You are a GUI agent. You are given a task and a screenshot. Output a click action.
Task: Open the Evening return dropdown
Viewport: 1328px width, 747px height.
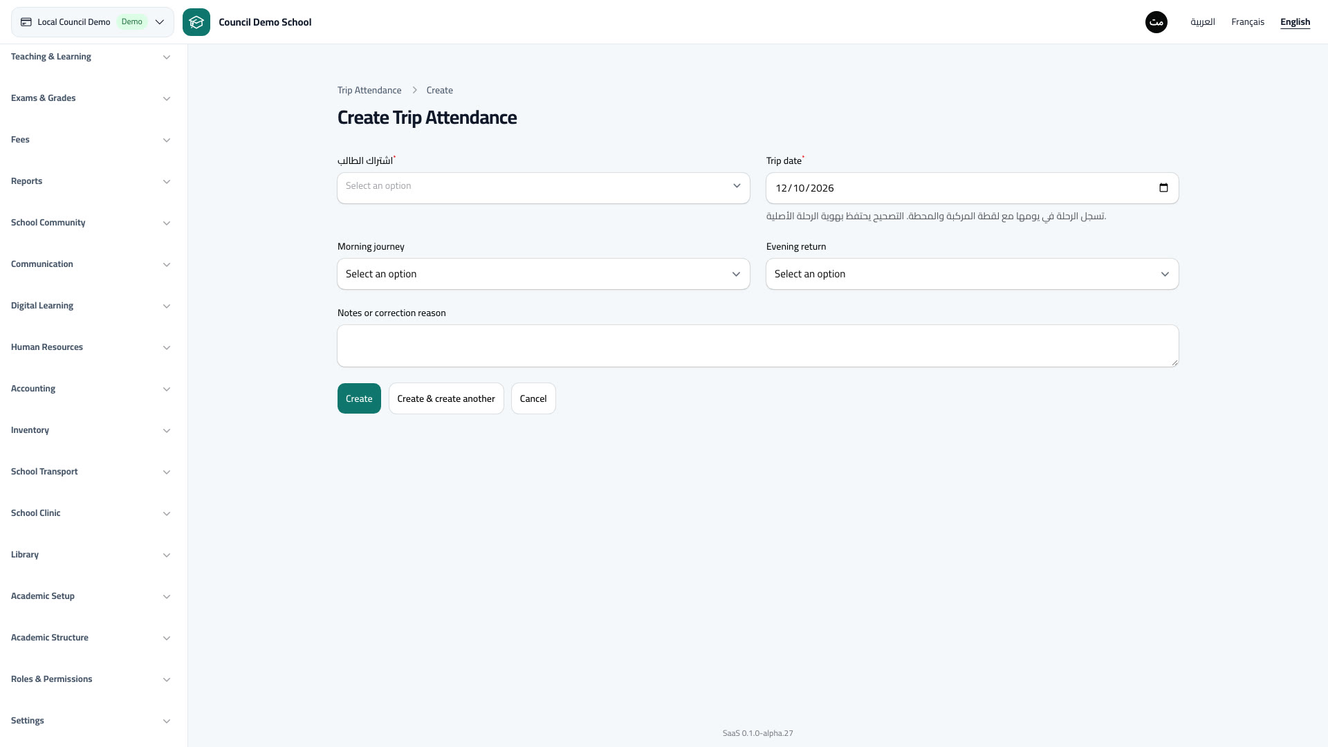972,274
